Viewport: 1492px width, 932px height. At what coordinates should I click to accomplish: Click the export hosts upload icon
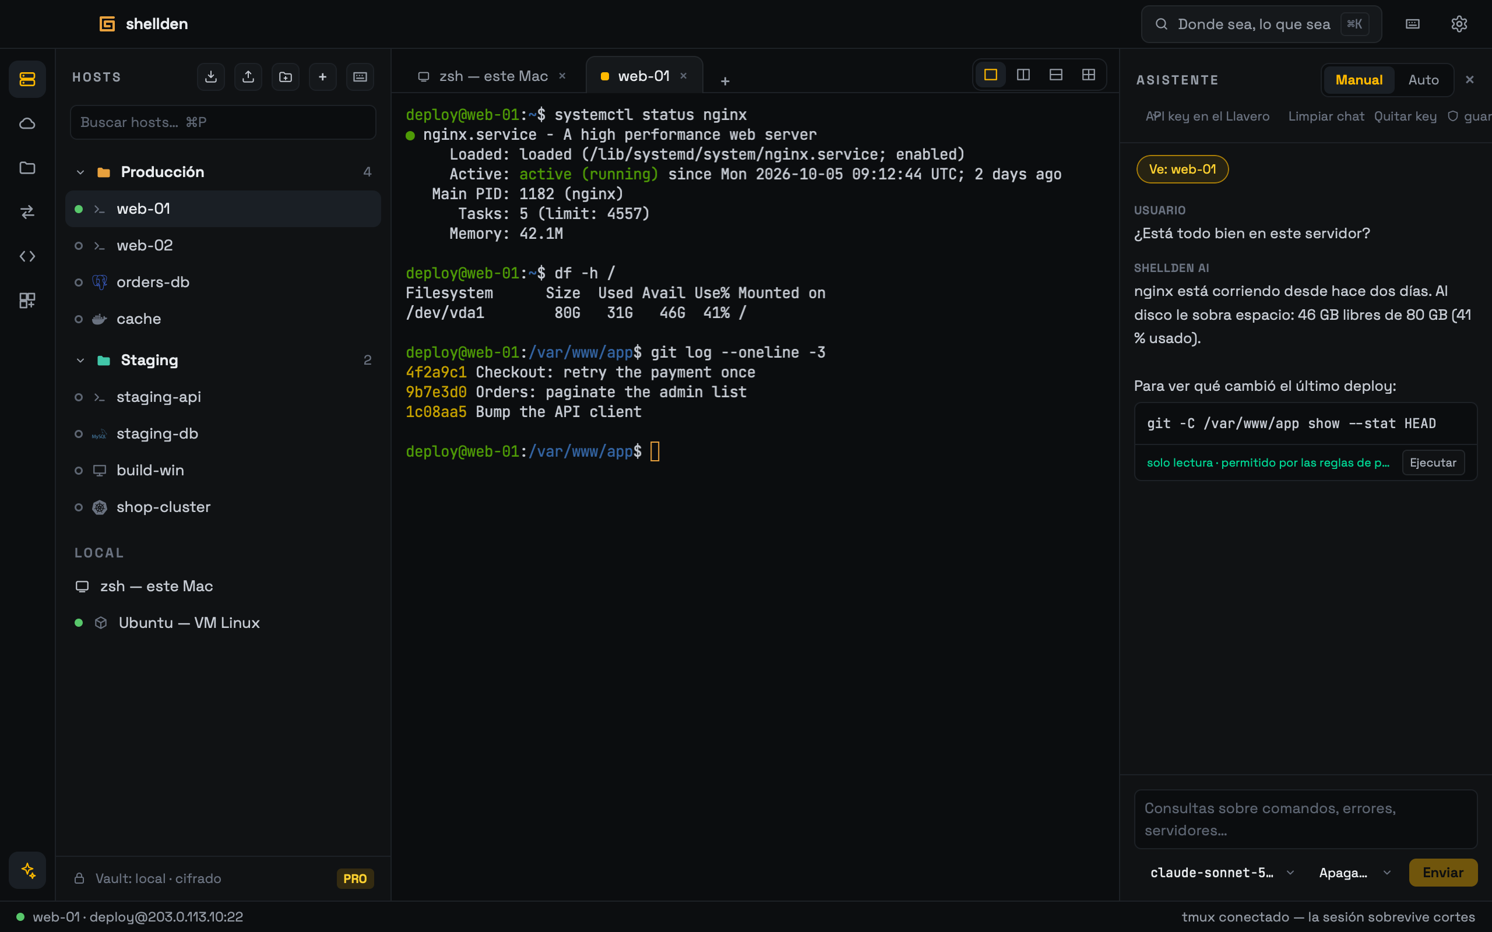tap(248, 77)
